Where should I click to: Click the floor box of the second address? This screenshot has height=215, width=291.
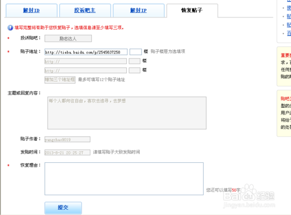point(134,61)
